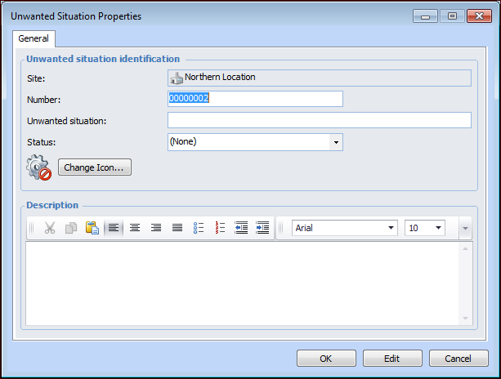Insert a bulleted list

click(199, 229)
